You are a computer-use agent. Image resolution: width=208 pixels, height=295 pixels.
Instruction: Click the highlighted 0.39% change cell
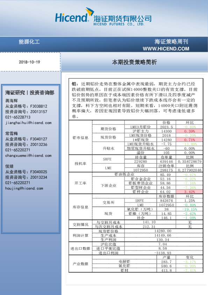(x=189, y=131)
